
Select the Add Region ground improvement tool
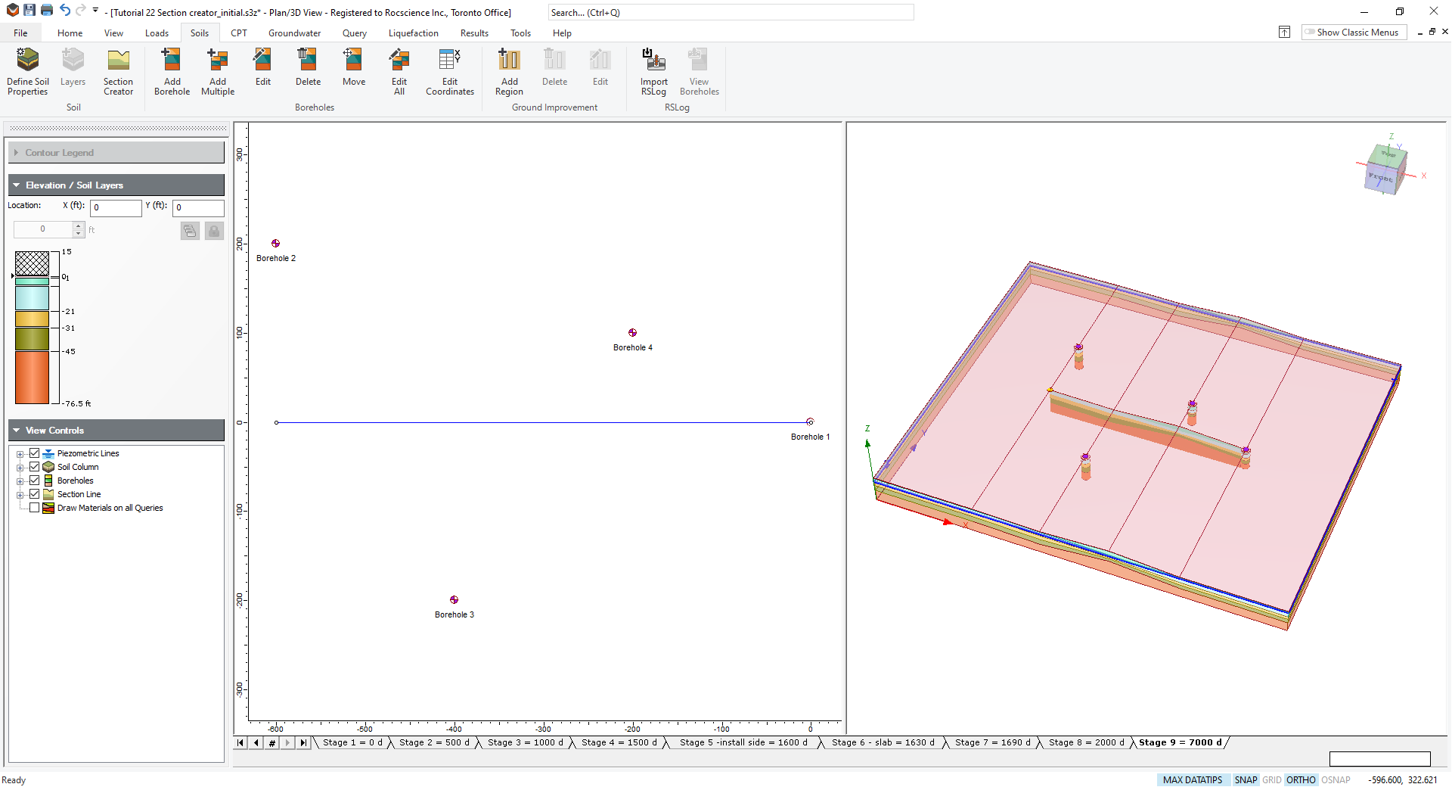[509, 72]
